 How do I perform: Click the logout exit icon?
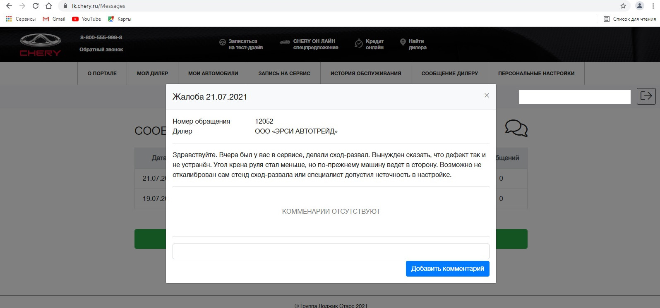[x=646, y=96]
